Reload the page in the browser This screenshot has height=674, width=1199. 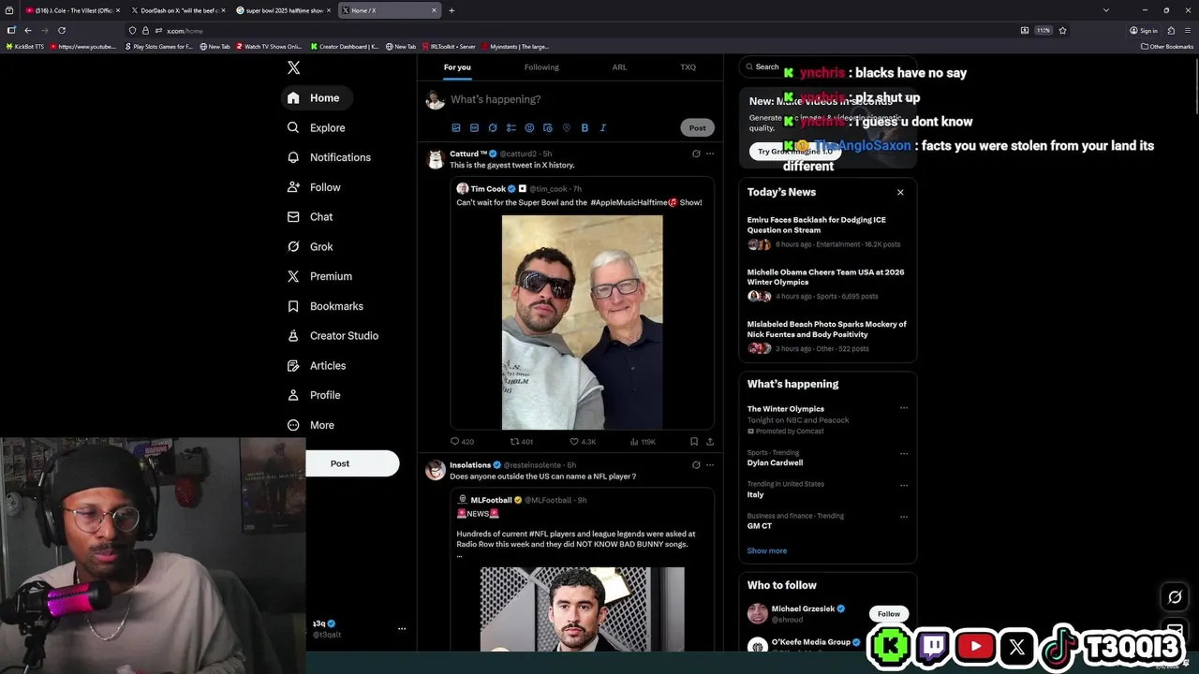click(62, 30)
